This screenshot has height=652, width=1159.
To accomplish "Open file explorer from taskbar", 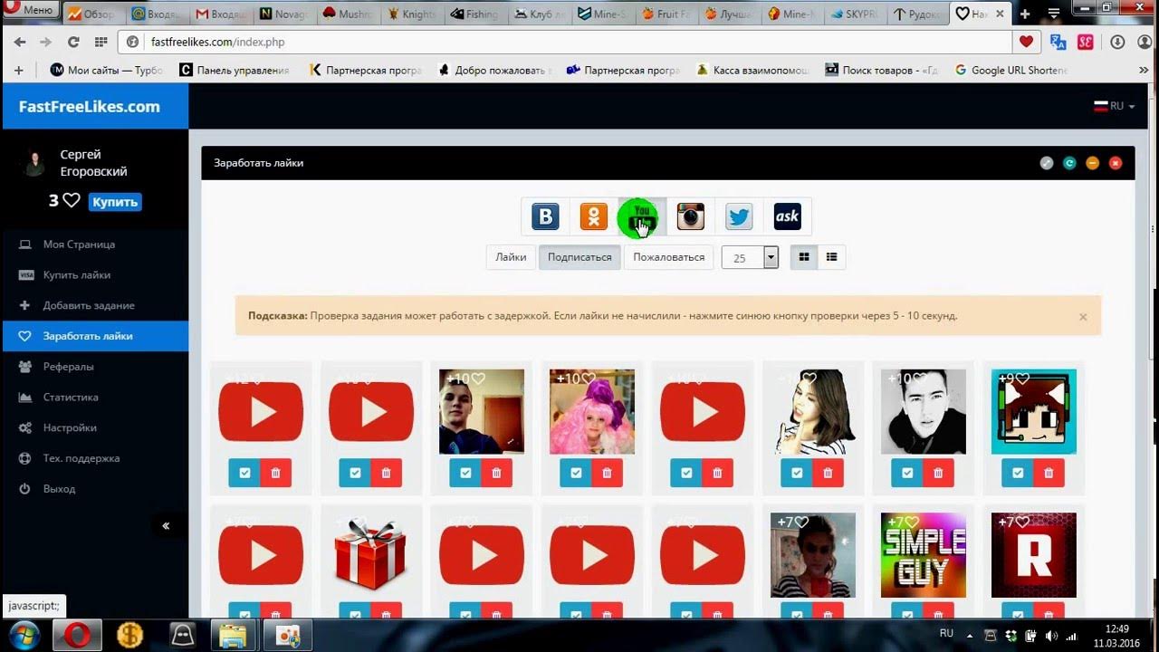I will click(x=233, y=636).
